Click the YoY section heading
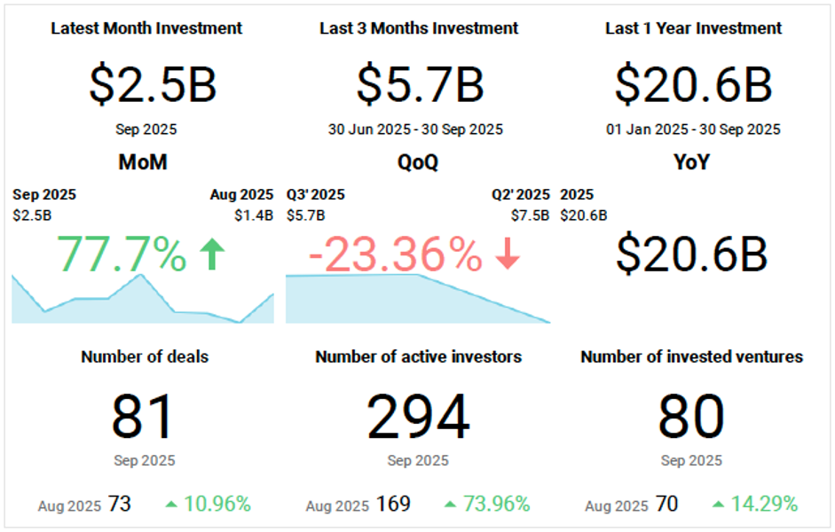This screenshot has height=532, width=835. click(693, 163)
